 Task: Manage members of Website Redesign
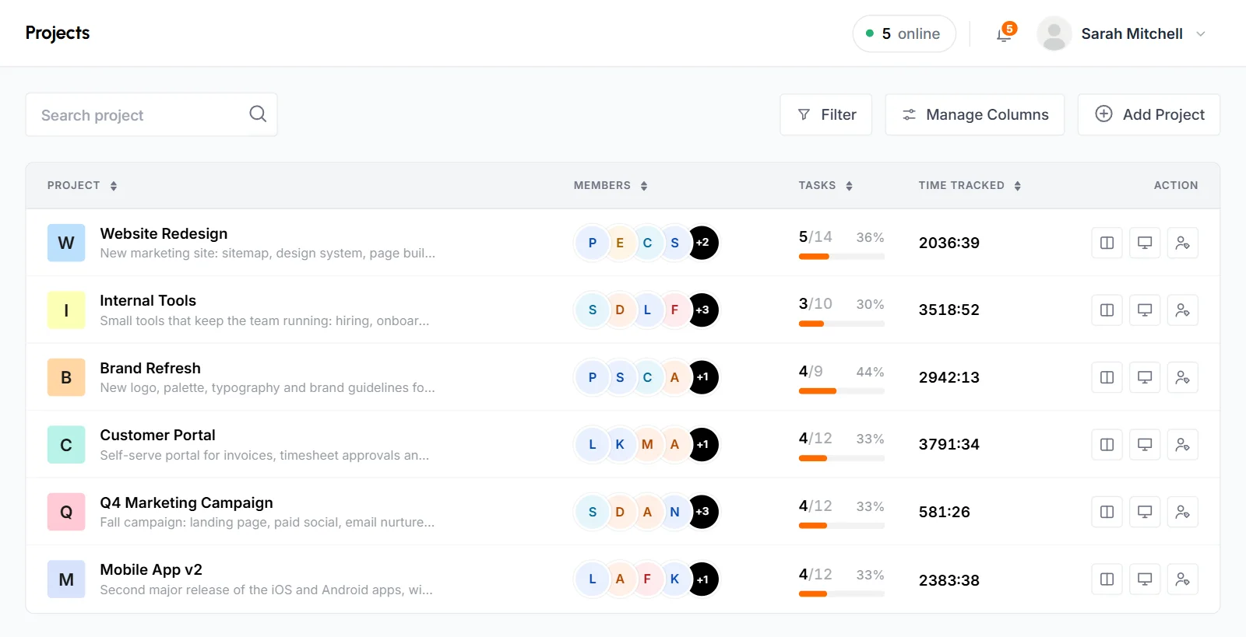pyautogui.click(x=1182, y=243)
